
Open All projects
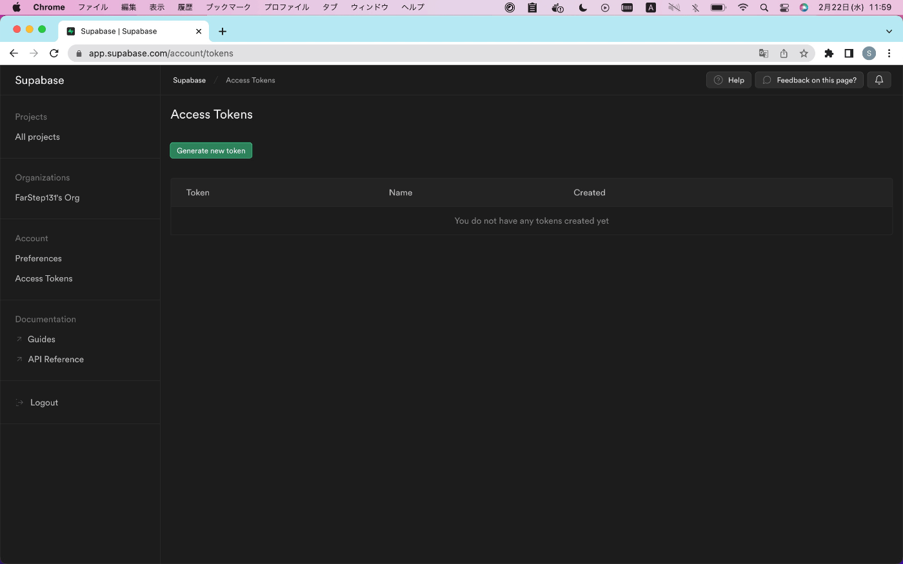click(x=37, y=137)
